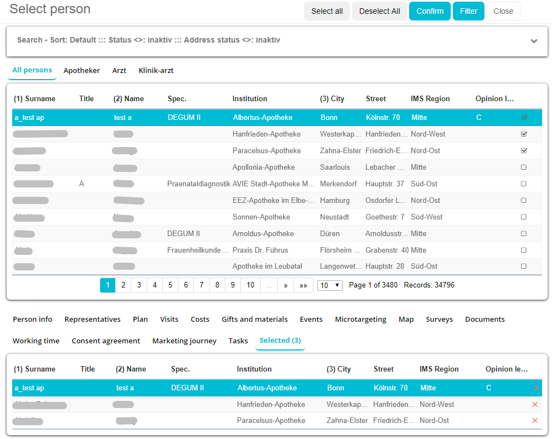Remove Paracelsus-Apotheke row from selected list
This screenshot has width=552, height=439.
(535, 421)
